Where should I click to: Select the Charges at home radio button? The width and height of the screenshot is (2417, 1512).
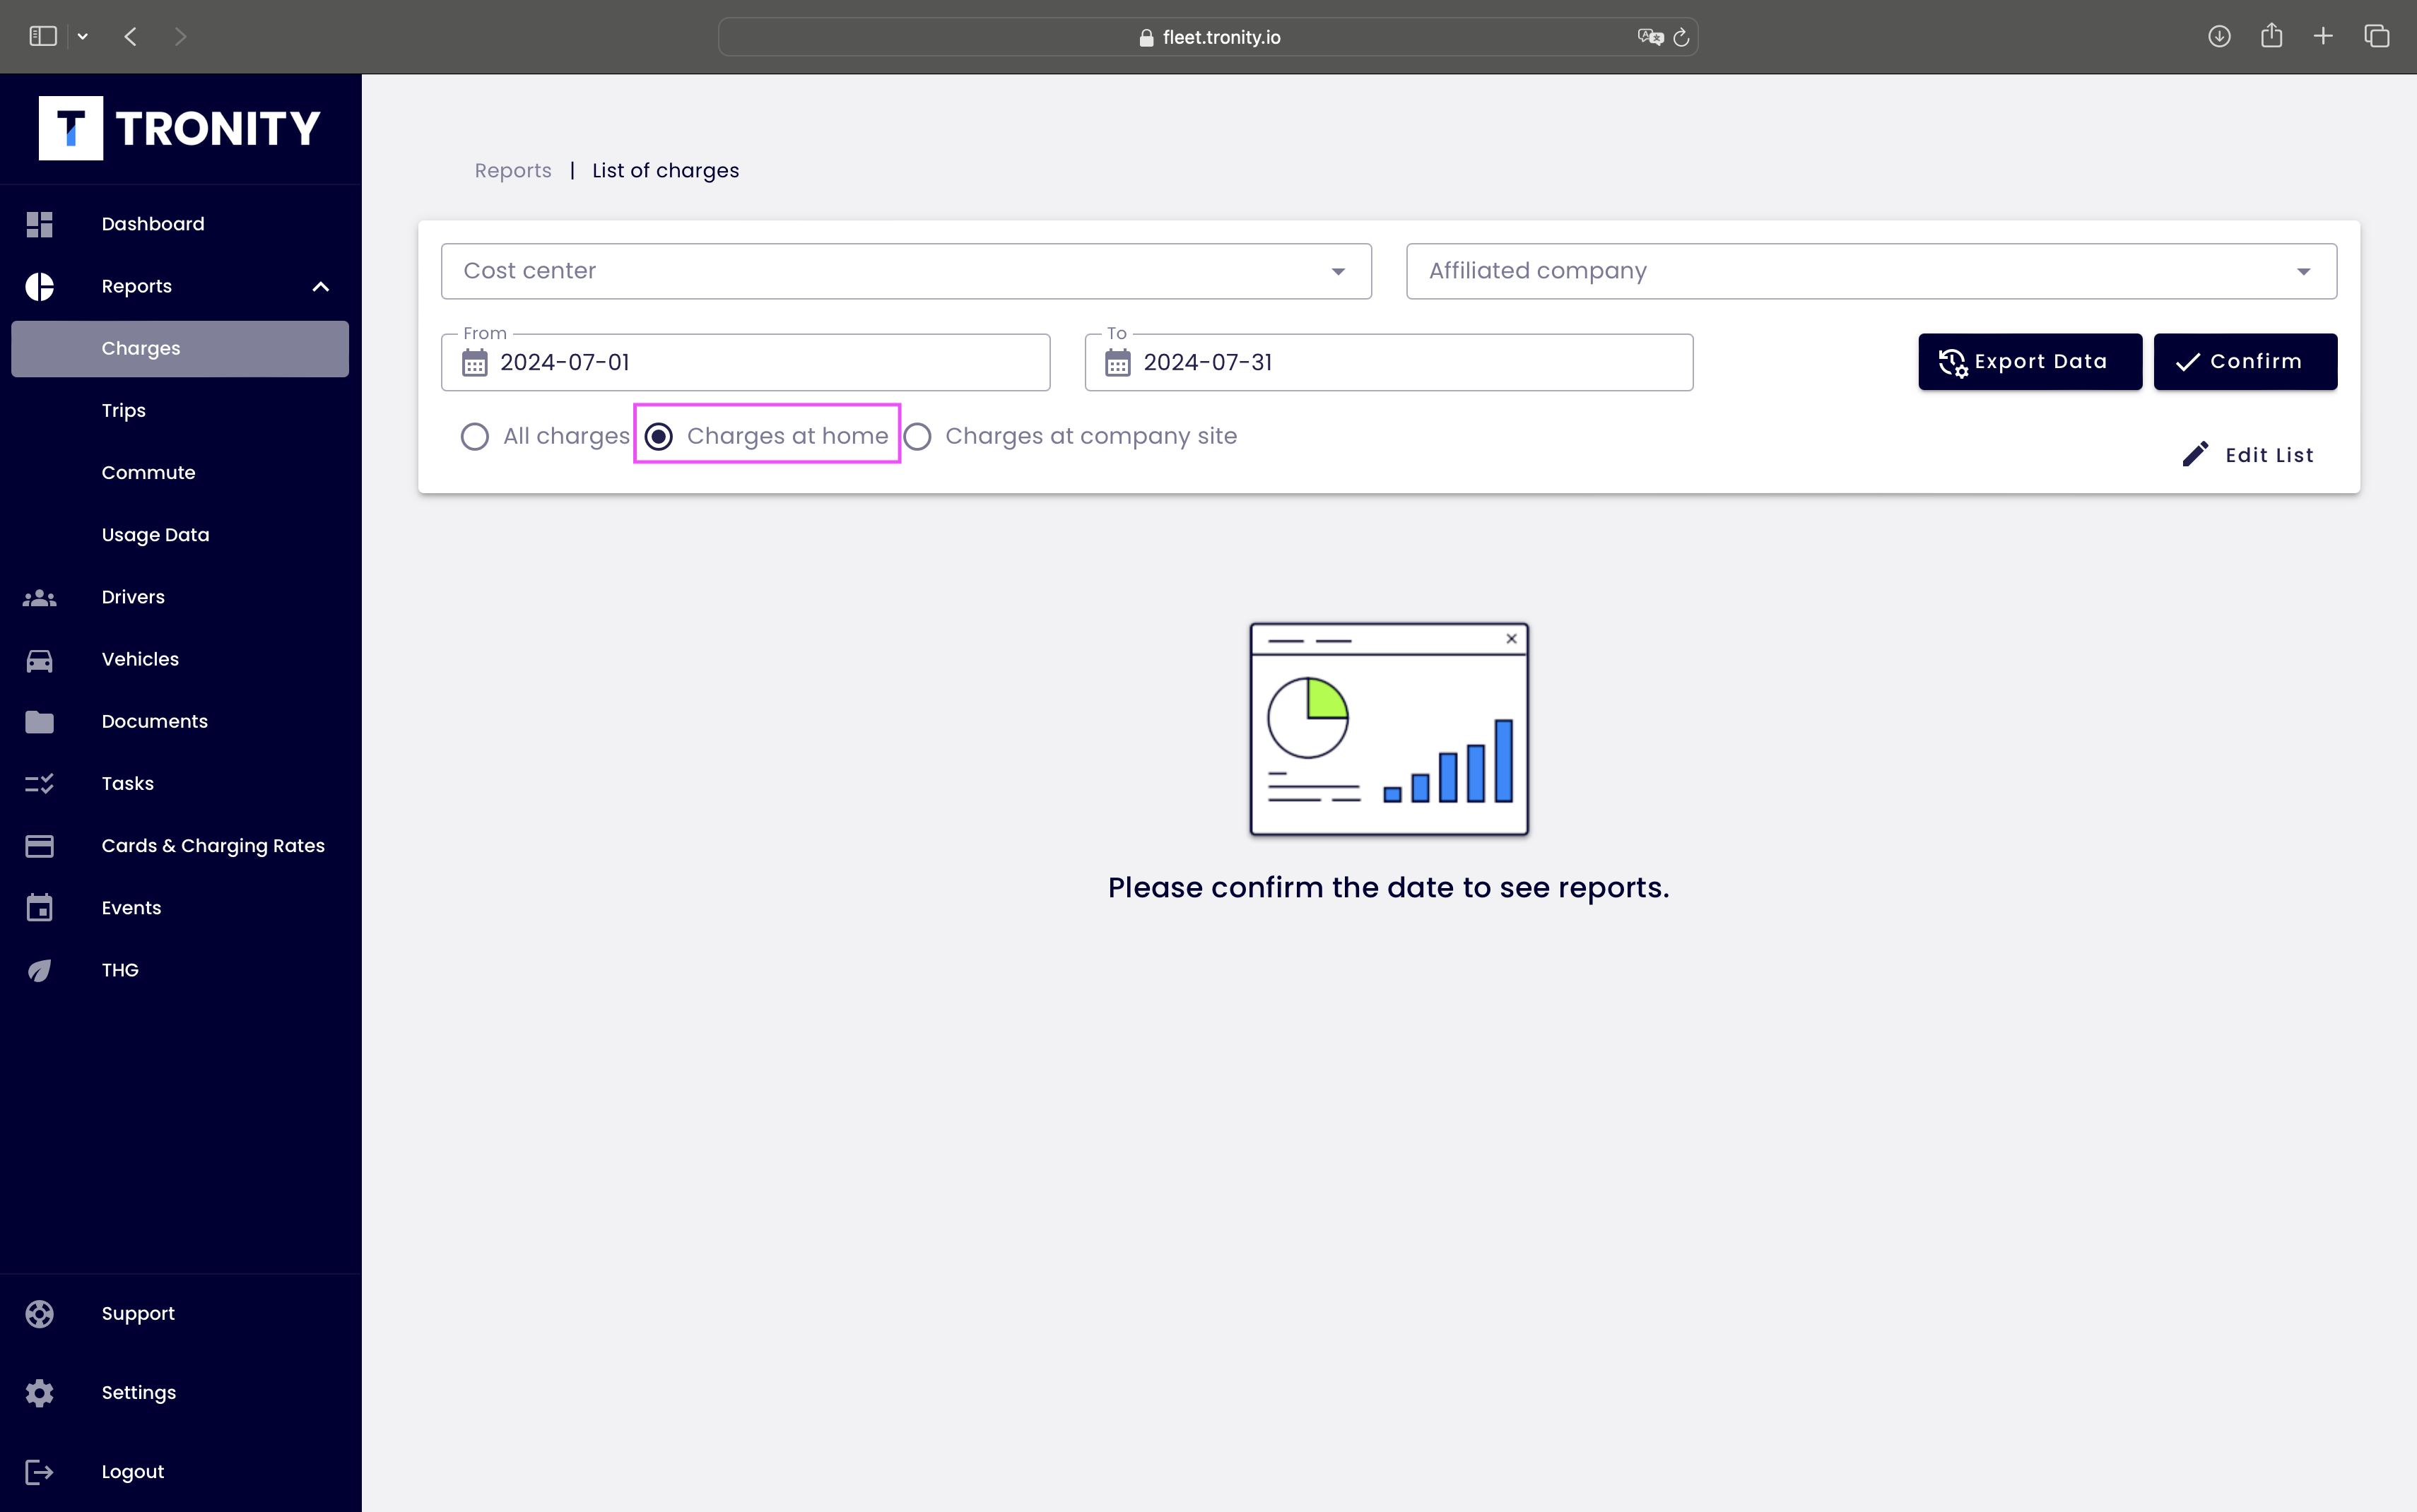pos(659,437)
